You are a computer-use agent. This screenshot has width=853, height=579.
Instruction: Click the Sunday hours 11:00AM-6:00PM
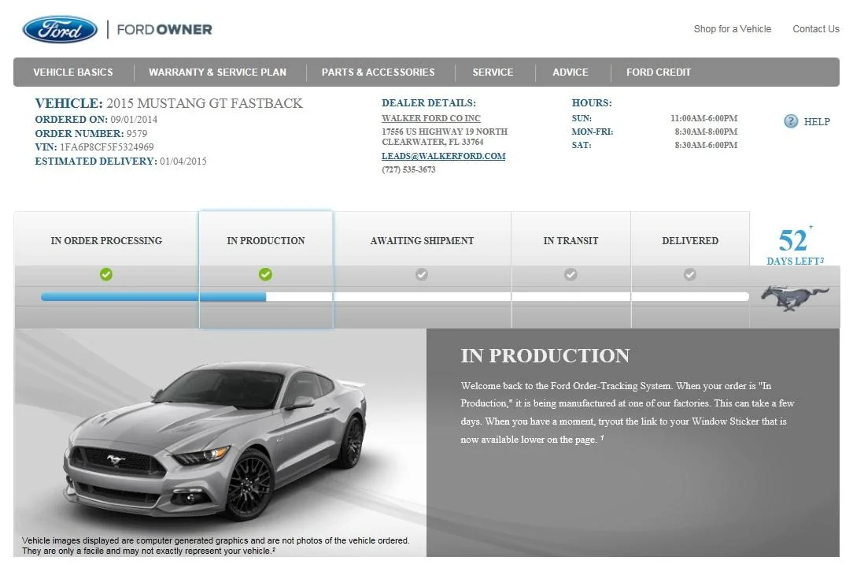coord(704,118)
